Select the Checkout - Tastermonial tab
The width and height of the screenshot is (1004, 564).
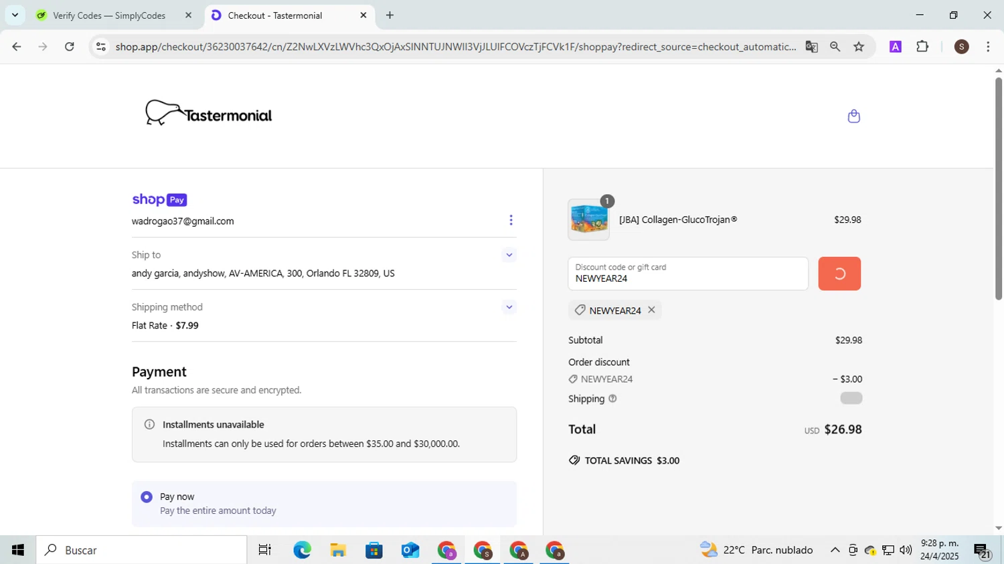[x=288, y=15]
